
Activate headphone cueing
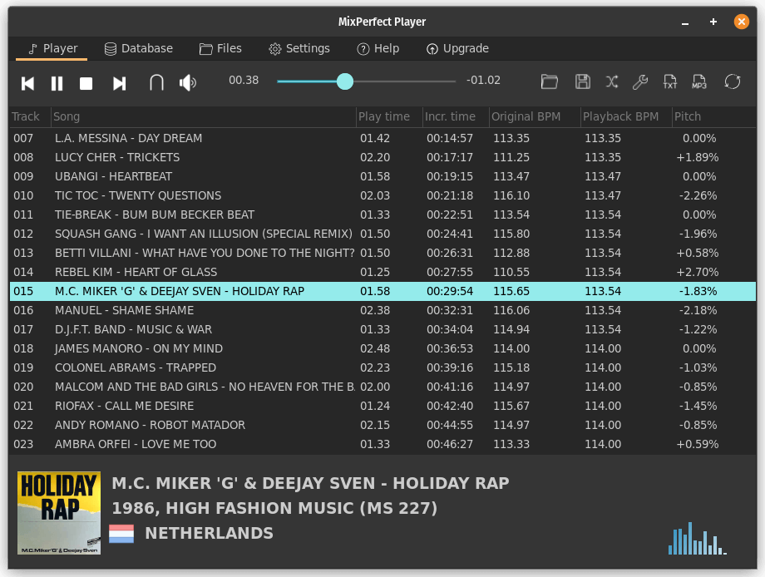[155, 82]
